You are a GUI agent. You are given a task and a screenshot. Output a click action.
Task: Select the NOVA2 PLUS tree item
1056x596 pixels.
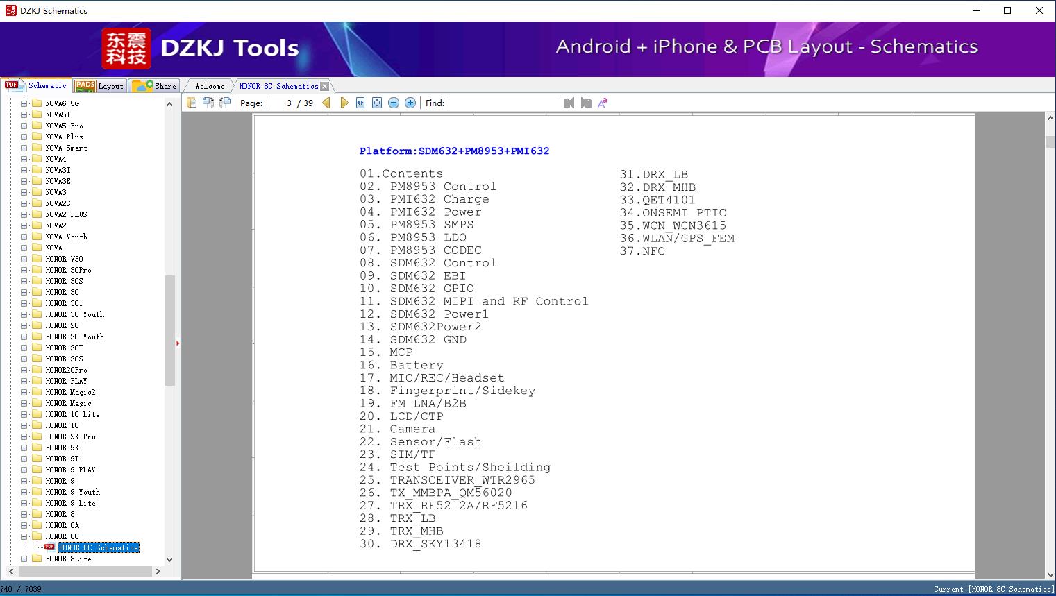[x=66, y=214]
